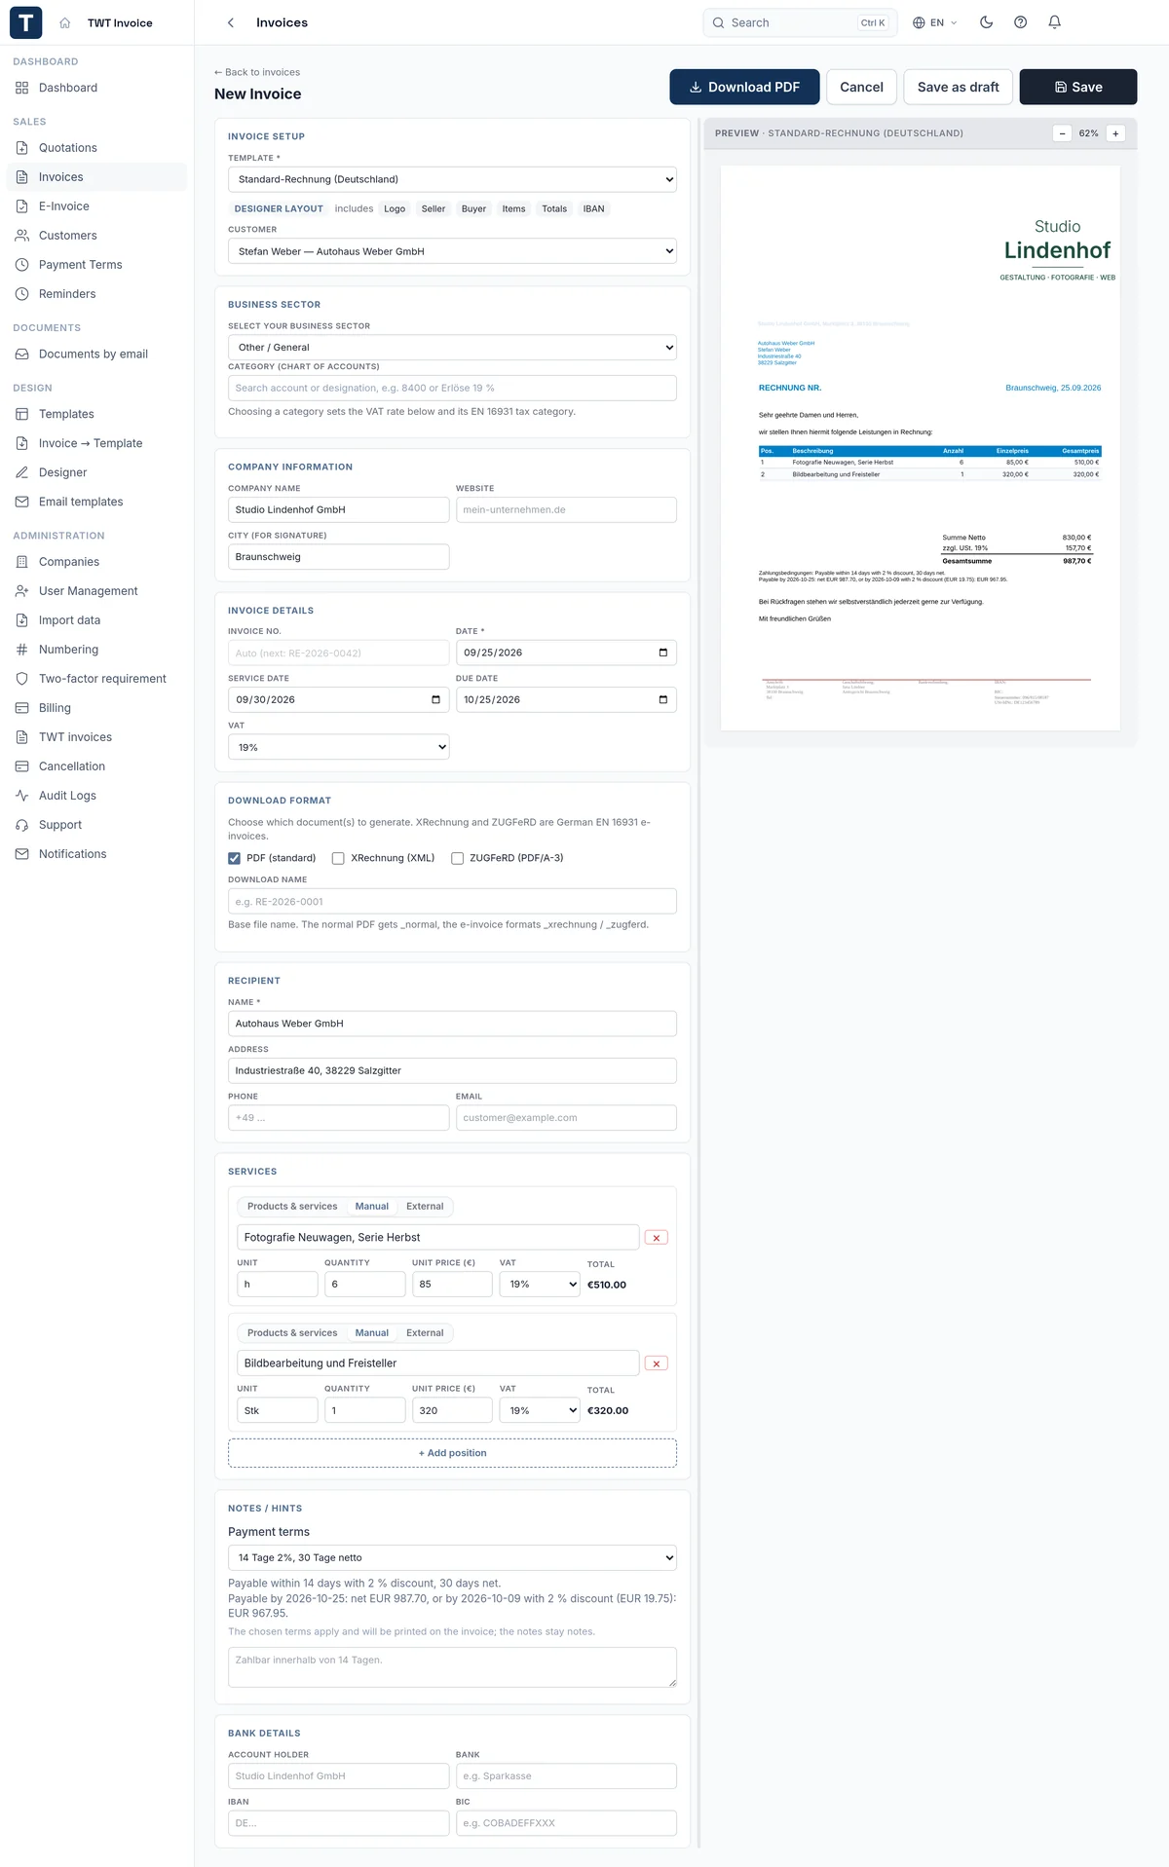
Task: Click the Companies building icon
Action: click(x=22, y=562)
